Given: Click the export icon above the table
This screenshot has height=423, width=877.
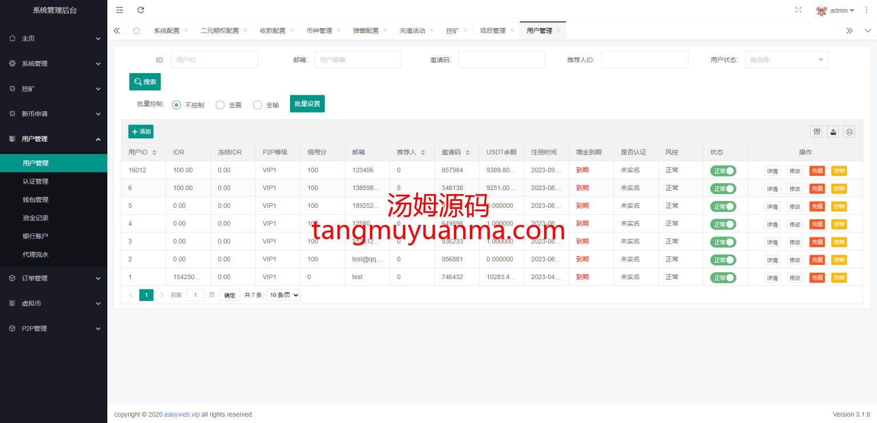Looking at the screenshot, I should tap(833, 132).
